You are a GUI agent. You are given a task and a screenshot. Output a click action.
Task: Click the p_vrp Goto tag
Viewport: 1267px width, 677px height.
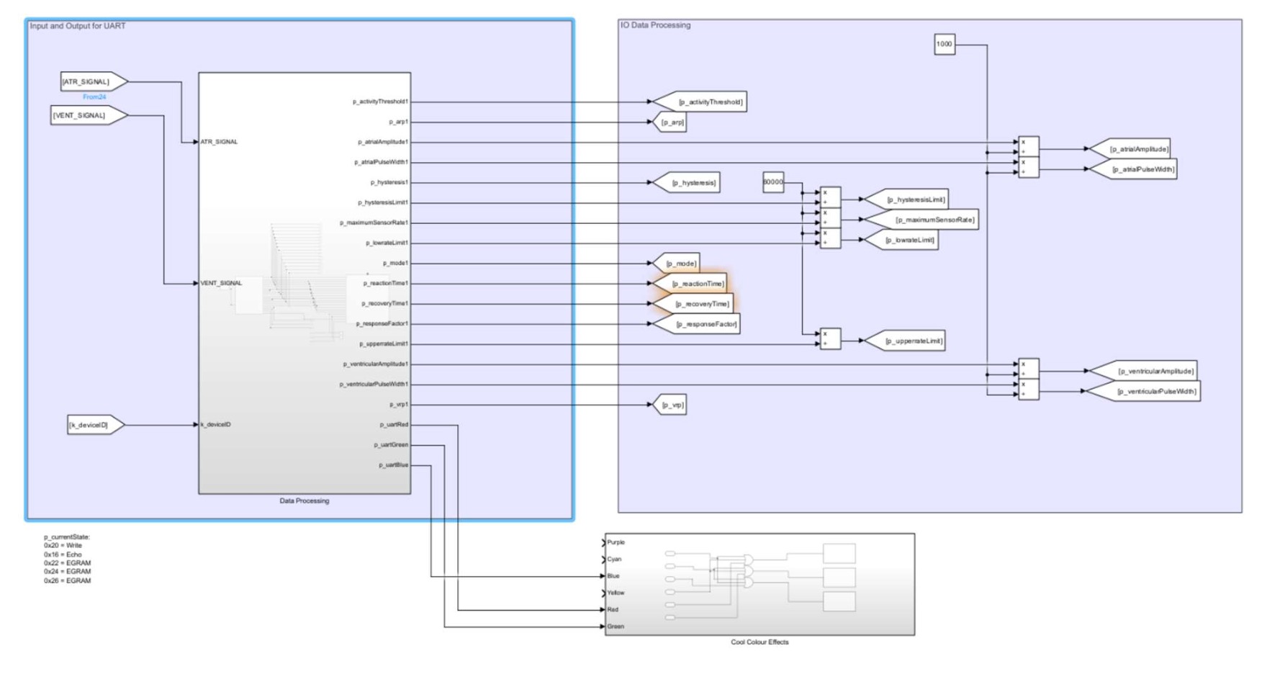(x=669, y=405)
